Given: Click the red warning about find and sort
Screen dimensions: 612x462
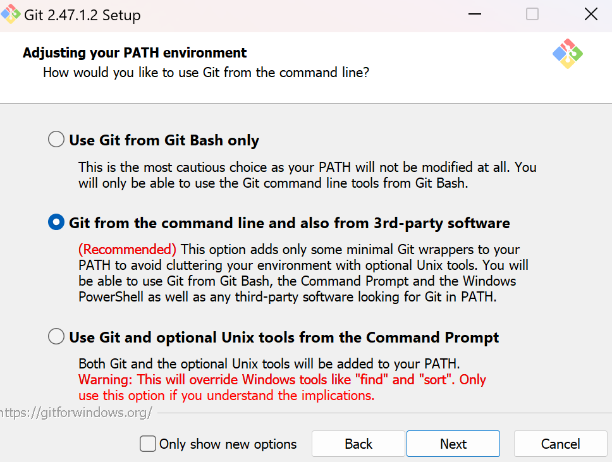Looking at the screenshot, I should coord(282,387).
